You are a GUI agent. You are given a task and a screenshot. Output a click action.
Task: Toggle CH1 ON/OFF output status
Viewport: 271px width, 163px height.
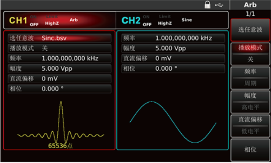click(34, 21)
